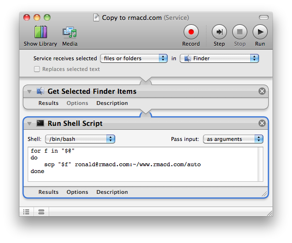Open the Pass input 'as arguments' dropdown

233,139
